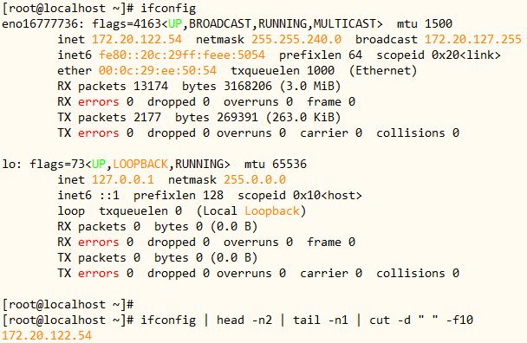Click the MAC address 00:0c:29:ee:50:54

tap(158, 70)
